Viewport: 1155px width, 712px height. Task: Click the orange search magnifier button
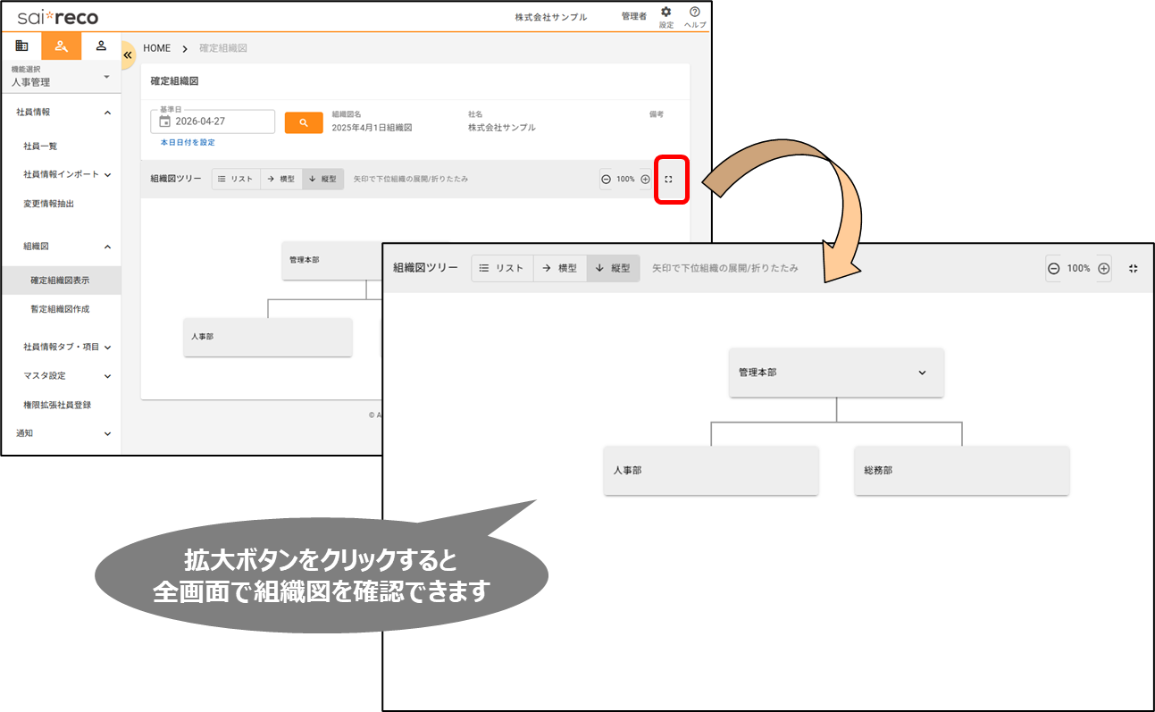pos(304,122)
